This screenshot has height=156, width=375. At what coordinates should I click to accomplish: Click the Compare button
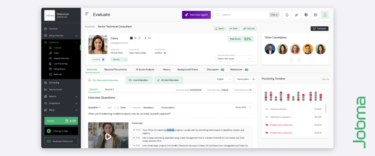tap(319, 28)
